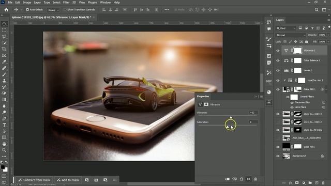Select the Brush tool
331x186 pixels.
click(4, 74)
